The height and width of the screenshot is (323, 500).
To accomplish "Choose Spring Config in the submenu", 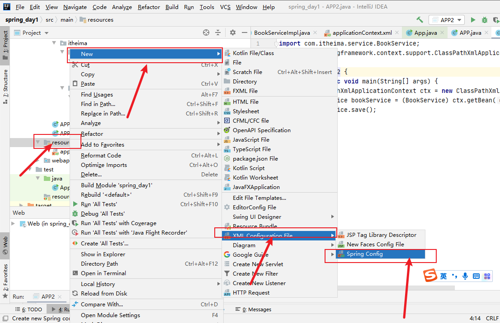I will click(x=381, y=254).
